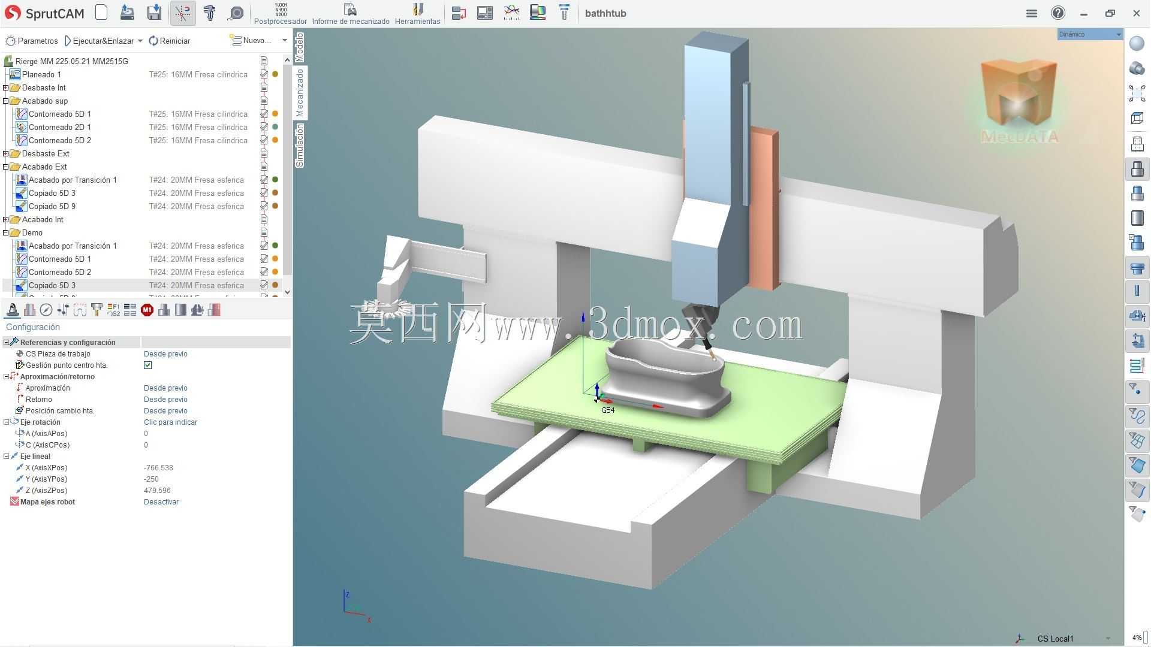Viewport: 1151px width, 647px height.
Task: Toggle the snap magnet tool
Action: point(182,13)
